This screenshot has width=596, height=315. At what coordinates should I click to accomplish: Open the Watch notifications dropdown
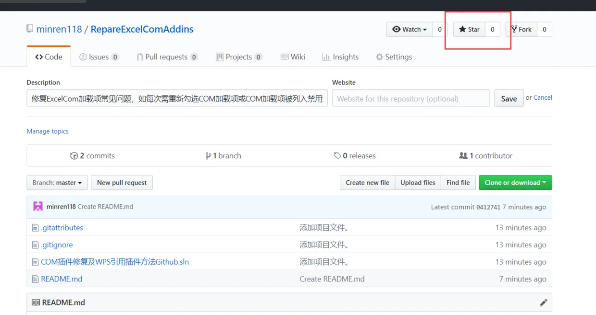[x=410, y=29]
